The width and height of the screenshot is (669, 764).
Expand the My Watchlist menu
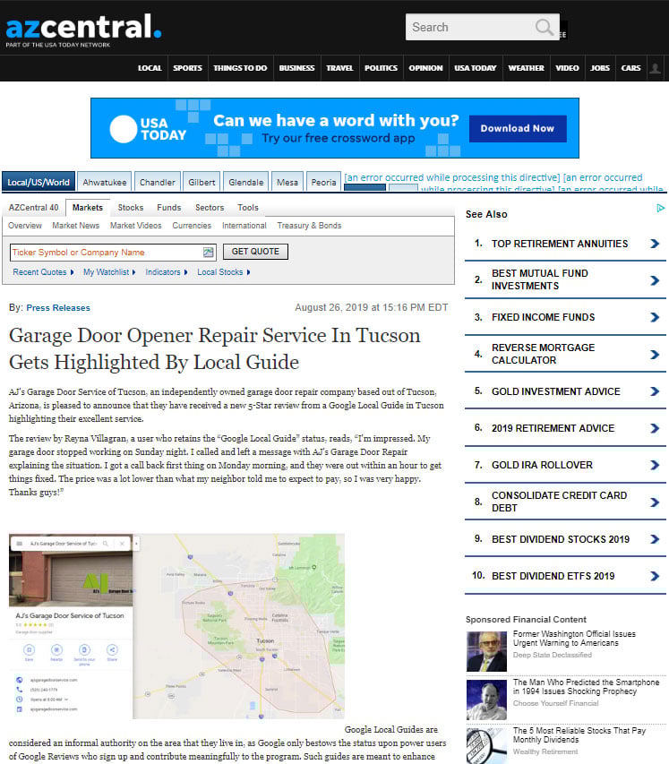(109, 272)
